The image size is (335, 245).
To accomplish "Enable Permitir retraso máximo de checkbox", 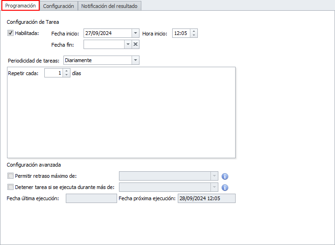I will (x=10, y=176).
